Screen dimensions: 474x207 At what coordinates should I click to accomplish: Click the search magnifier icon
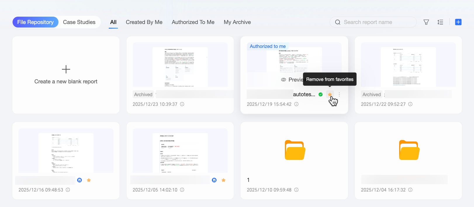338,22
